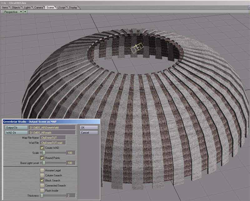Click the Output Dir browse button

[16, 128]
